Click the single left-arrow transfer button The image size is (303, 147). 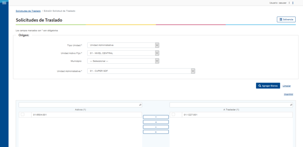(x=156, y=127)
